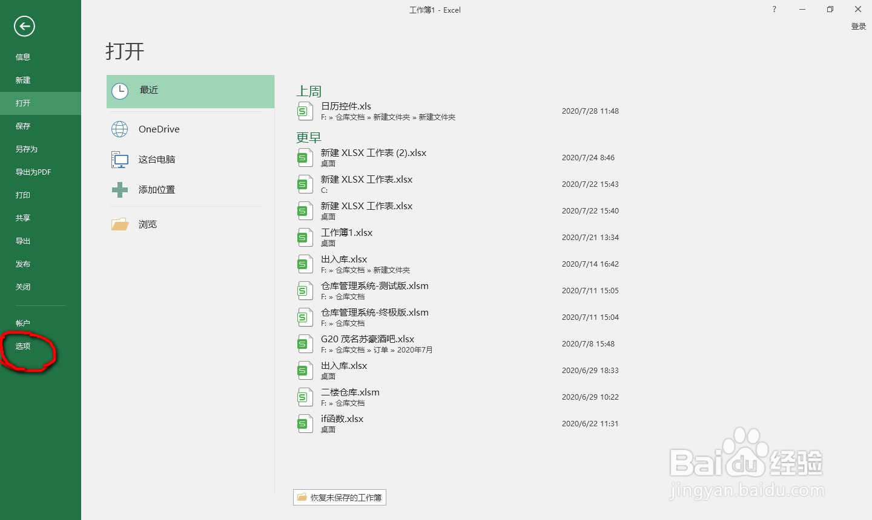Click file icon for 二楼仓库.xlsm
Screen dimensions: 872x520
point(305,397)
